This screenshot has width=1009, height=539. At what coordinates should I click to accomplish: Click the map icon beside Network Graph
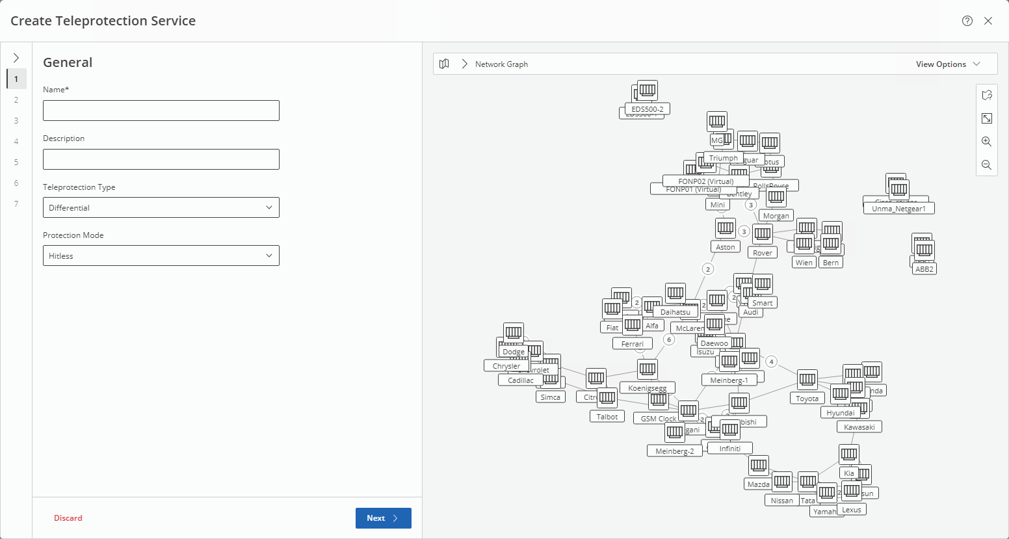point(444,64)
